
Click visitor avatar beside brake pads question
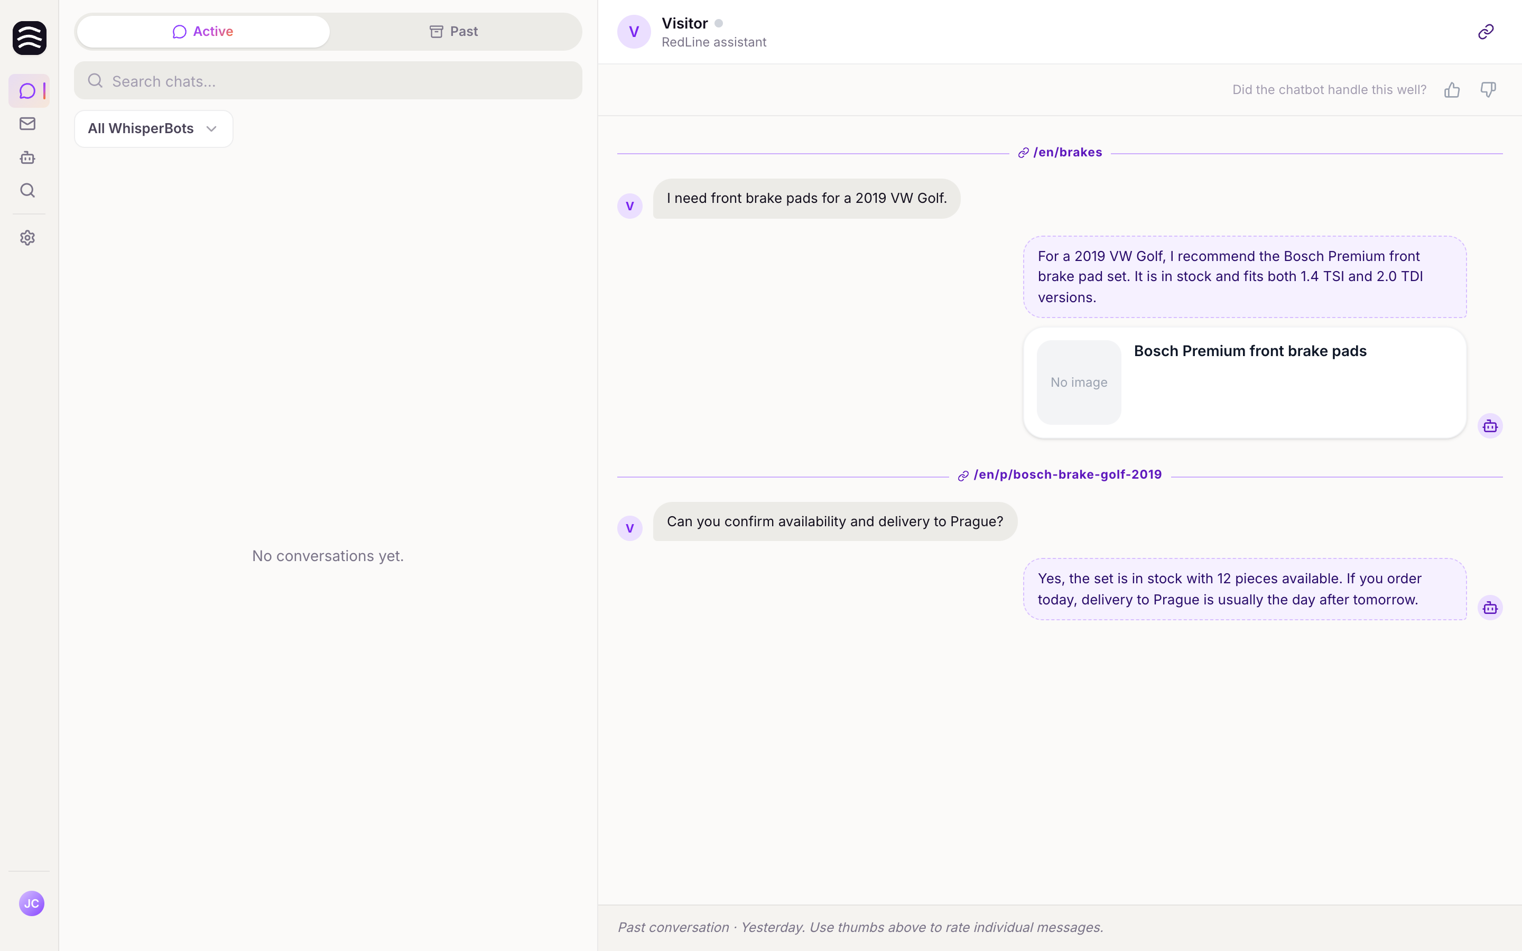click(x=629, y=206)
